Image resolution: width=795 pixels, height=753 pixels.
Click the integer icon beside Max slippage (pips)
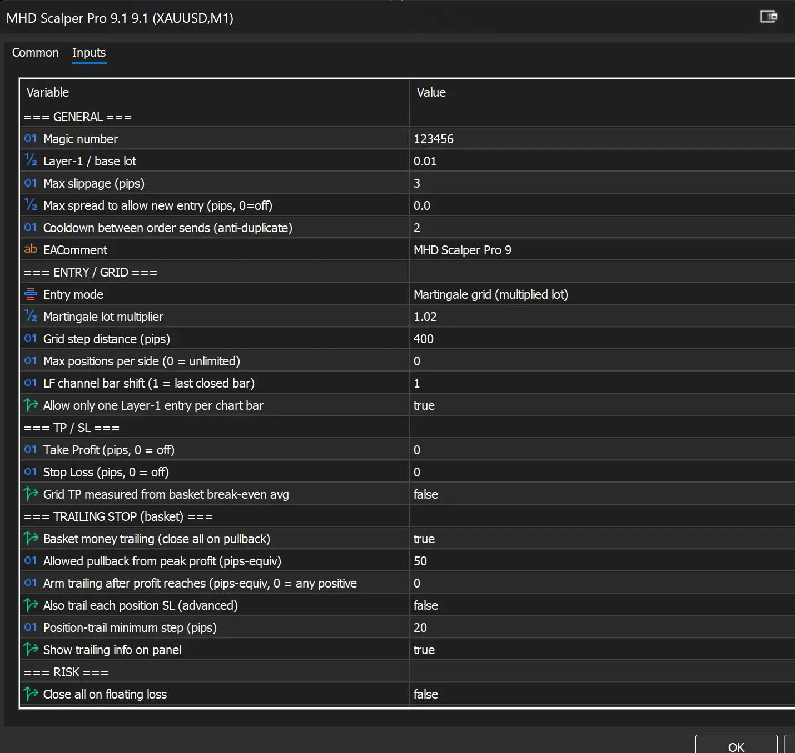[x=31, y=183]
